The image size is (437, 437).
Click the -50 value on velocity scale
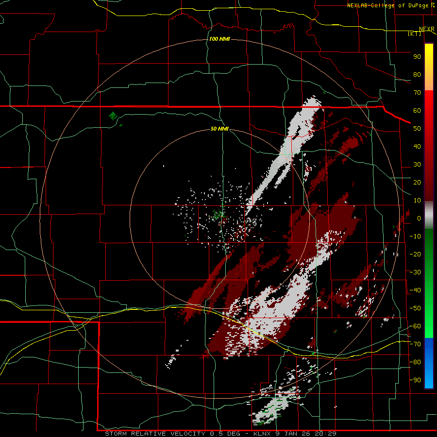pyautogui.click(x=415, y=308)
